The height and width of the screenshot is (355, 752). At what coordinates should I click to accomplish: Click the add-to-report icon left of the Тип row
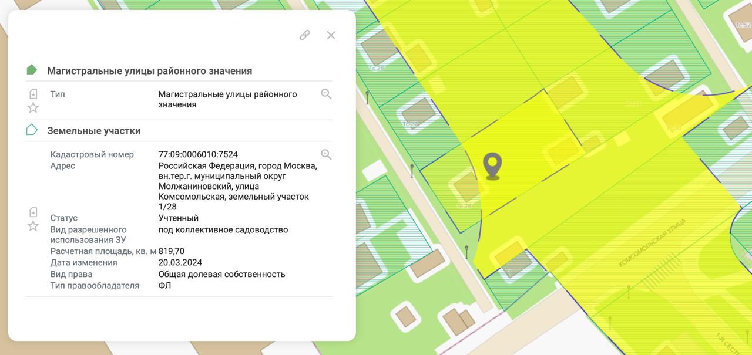point(33,93)
